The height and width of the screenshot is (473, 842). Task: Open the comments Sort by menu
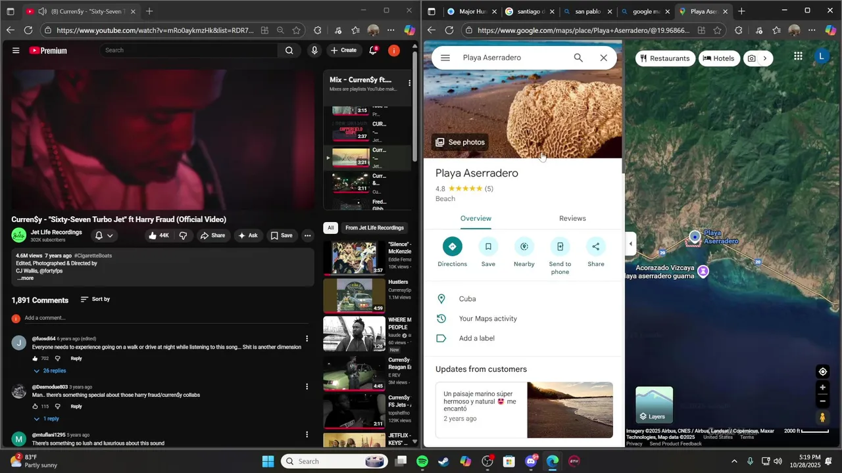(95, 300)
